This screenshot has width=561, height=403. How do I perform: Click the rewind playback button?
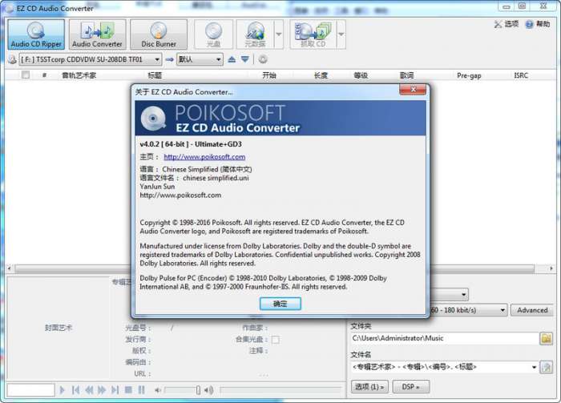click(x=89, y=389)
